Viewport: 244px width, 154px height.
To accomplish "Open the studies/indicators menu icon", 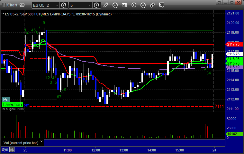I will [x=115, y=5].
